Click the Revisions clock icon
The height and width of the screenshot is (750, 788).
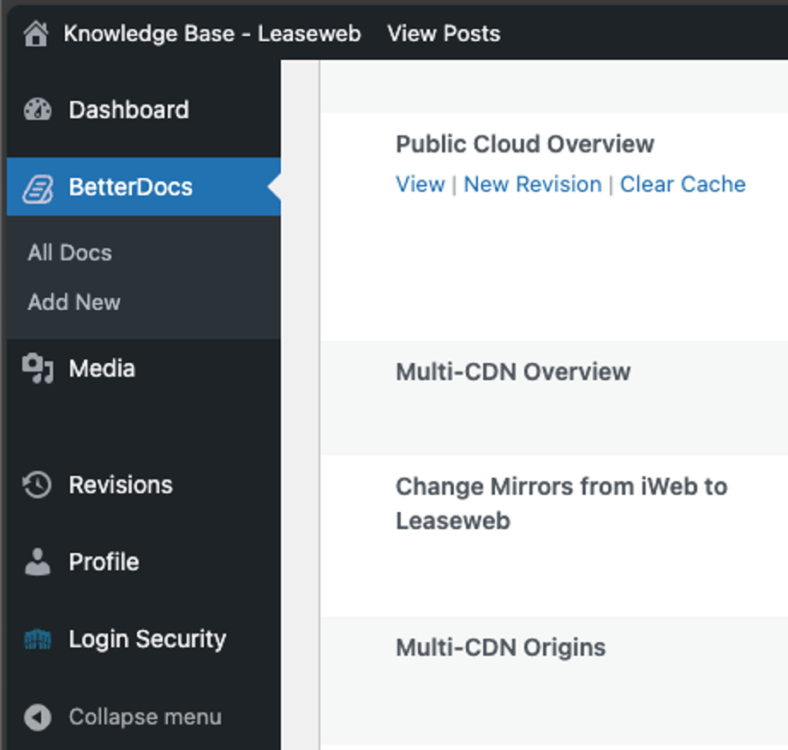(38, 485)
